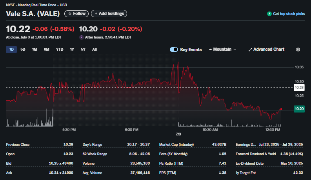
Task: Click the after-hours moon icon
Action: pyautogui.click(x=81, y=37)
